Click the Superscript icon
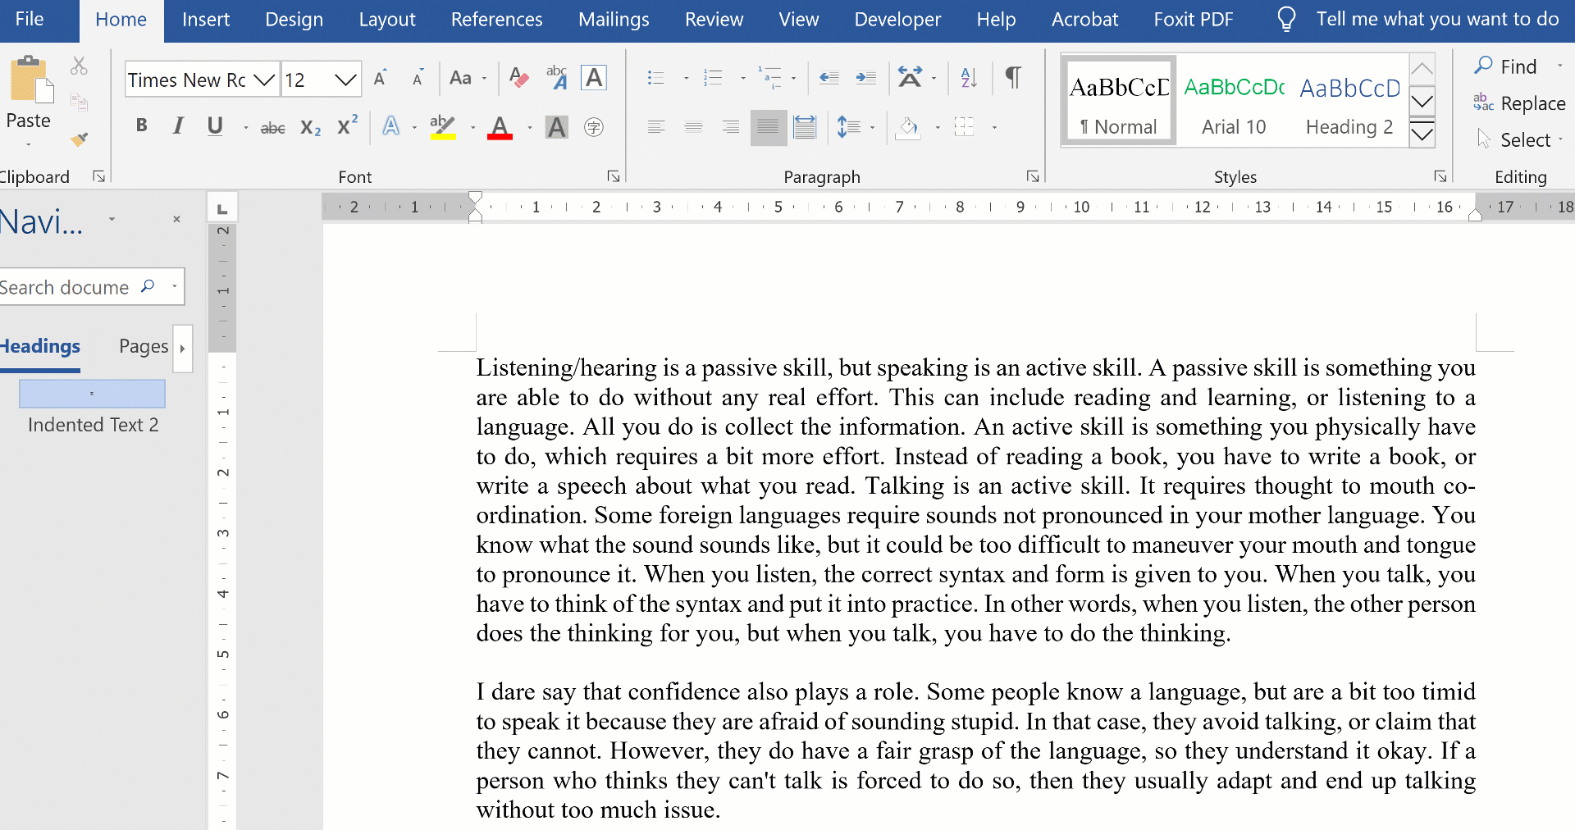 (x=345, y=127)
